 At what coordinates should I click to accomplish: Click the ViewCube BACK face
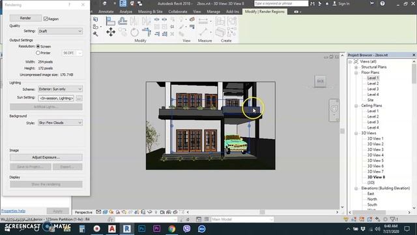pos(320,81)
